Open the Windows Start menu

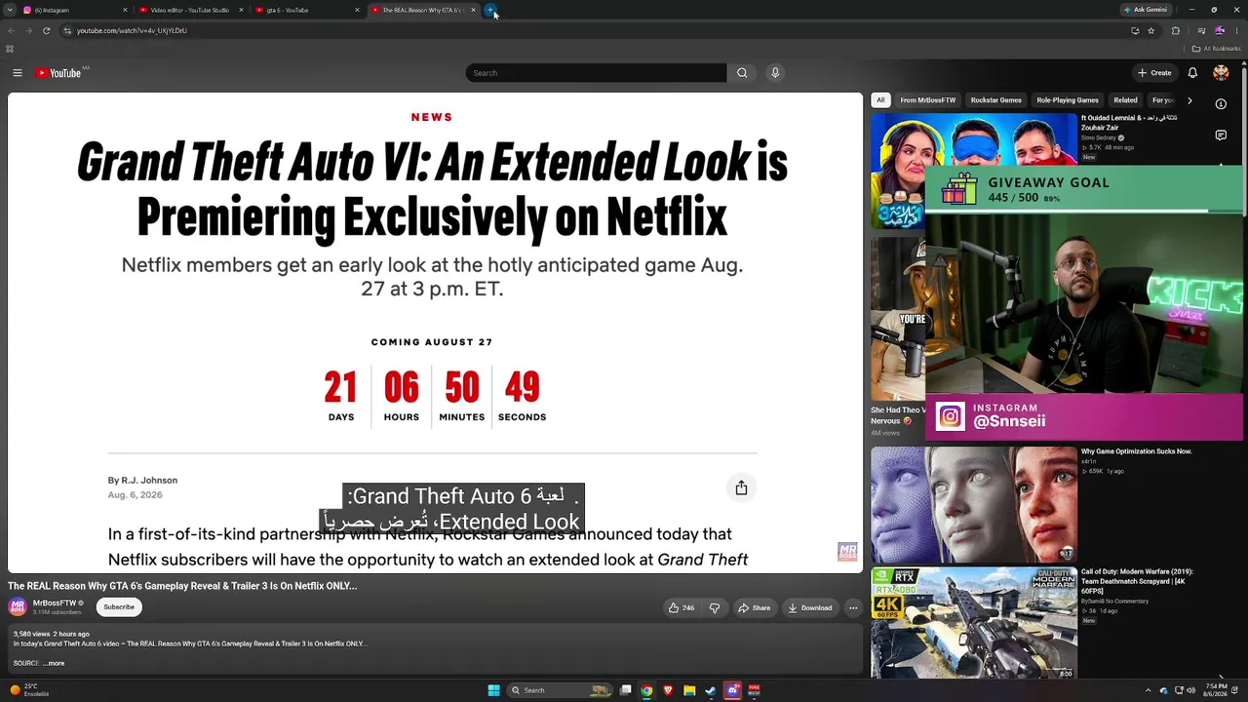click(x=493, y=690)
